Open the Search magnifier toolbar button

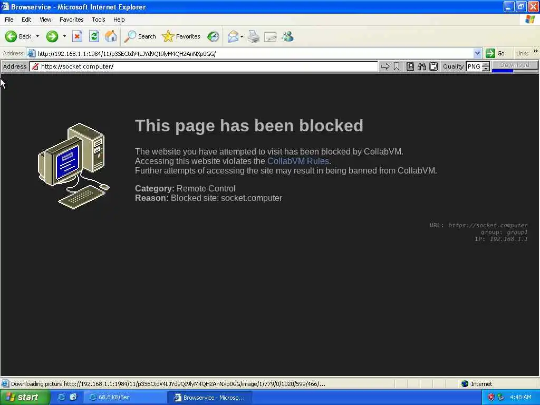140,36
